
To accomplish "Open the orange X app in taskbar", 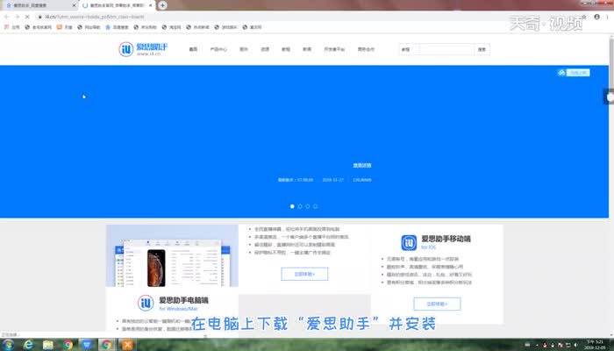I will pos(127,345).
